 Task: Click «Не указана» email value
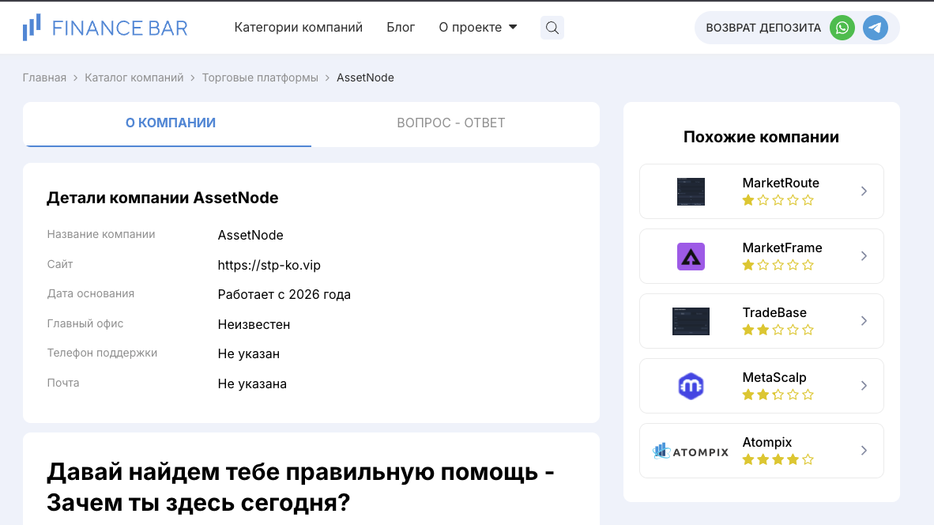click(x=252, y=383)
